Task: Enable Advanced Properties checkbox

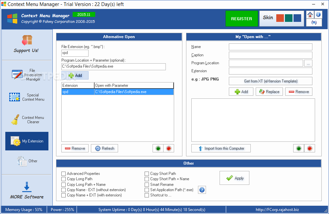Action: click(64, 174)
